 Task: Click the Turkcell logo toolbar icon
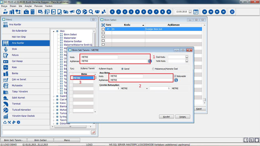coord(85,12)
